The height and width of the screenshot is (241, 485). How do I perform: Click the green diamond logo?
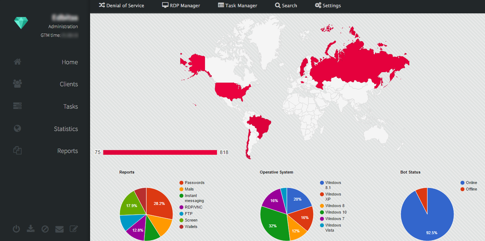pyautogui.click(x=21, y=23)
